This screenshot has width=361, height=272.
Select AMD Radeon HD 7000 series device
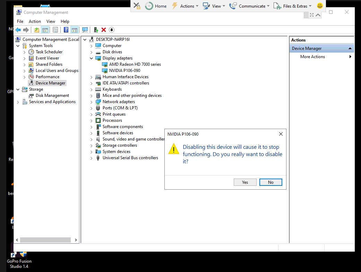[x=135, y=64]
